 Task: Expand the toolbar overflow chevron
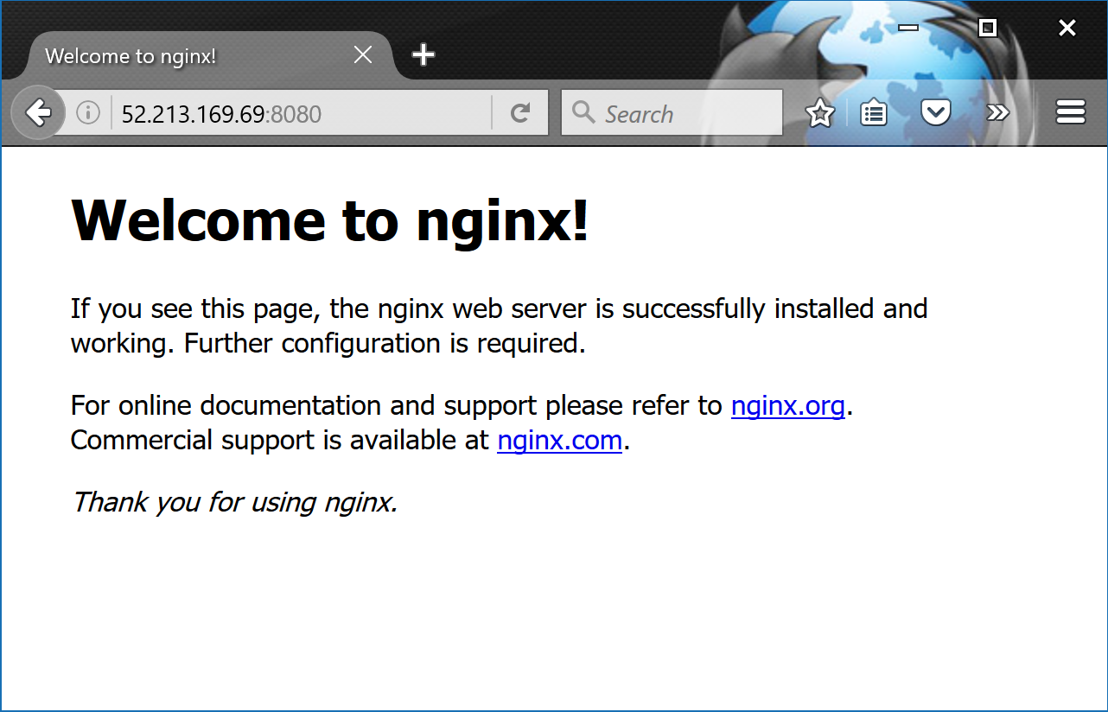click(997, 112)
